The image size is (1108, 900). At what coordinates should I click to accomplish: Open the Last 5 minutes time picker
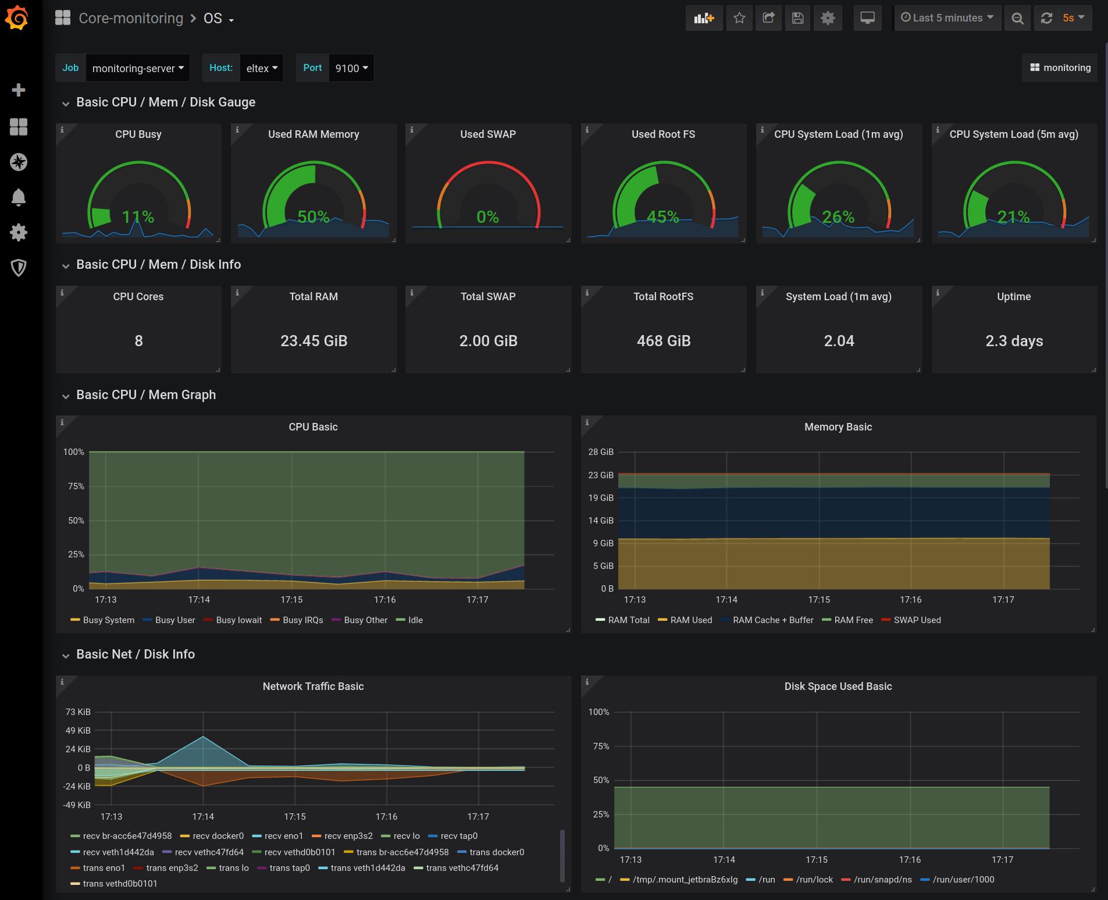[x=947, y=18]
